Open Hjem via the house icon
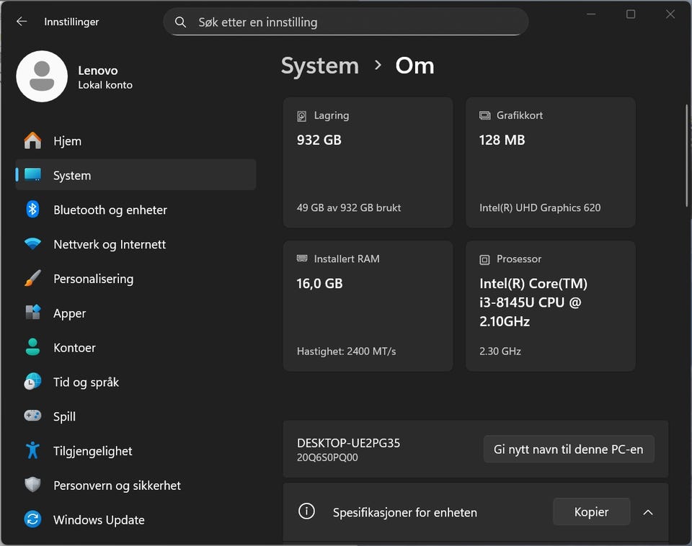Image resolution: width=692 pixels, height=546 pixels. tap(32, 140)
